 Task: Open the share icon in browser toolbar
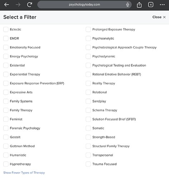[139, 5]
